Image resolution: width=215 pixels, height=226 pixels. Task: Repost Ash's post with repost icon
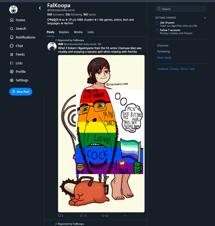[x=81, y=216]
